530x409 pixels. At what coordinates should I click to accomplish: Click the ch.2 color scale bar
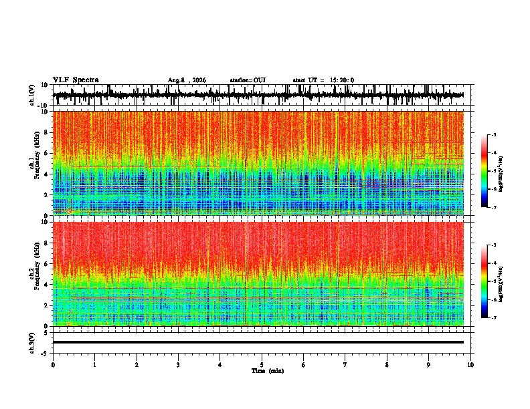[484, 281]
